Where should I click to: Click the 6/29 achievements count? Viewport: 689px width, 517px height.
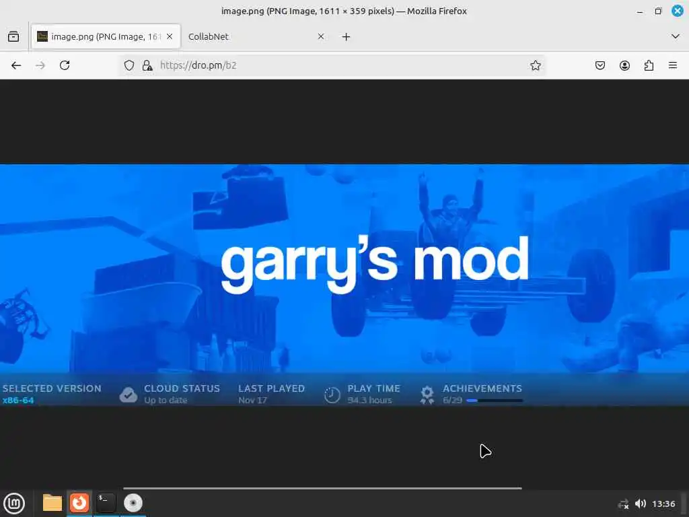coord(453,401)
